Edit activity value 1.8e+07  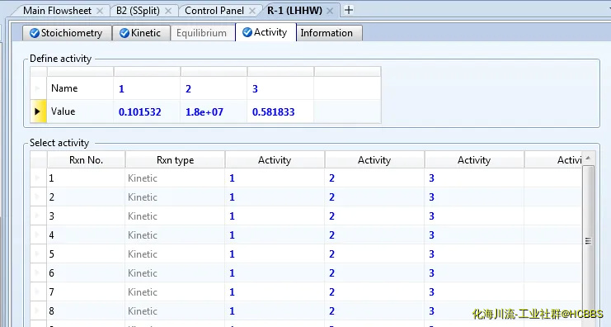click(x=214, y=111)
